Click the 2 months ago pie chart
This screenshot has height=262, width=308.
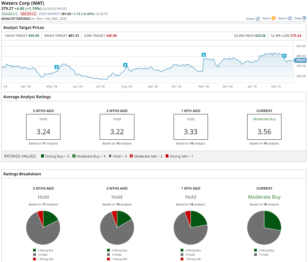coord(117,228)
